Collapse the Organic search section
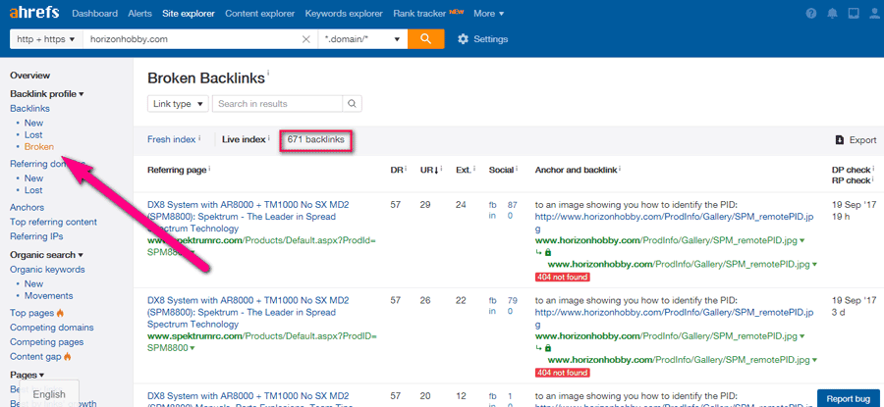Viewport: 884px width, 407px height. click(x=47, y=254)
